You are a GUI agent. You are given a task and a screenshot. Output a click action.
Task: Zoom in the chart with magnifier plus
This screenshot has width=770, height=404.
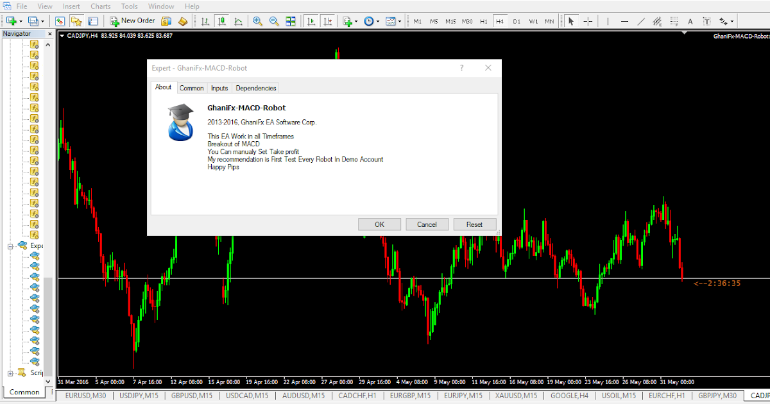pyautogui.click(x=258, y=21)
